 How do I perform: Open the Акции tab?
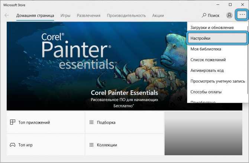(x=158, y=16)
